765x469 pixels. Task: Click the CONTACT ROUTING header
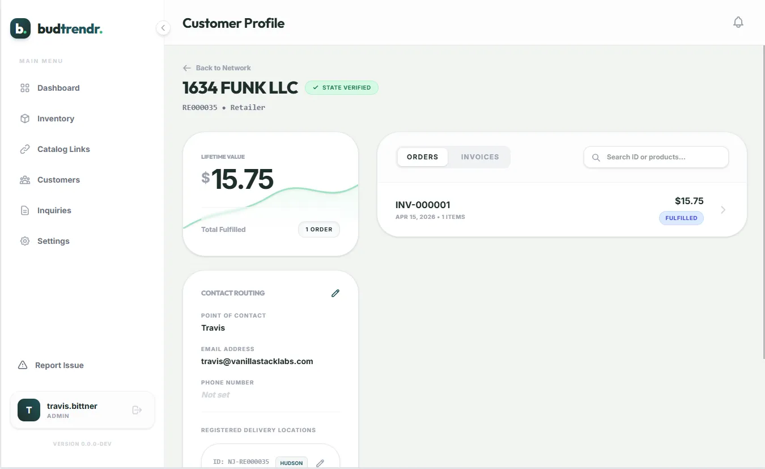click(233, 293)
